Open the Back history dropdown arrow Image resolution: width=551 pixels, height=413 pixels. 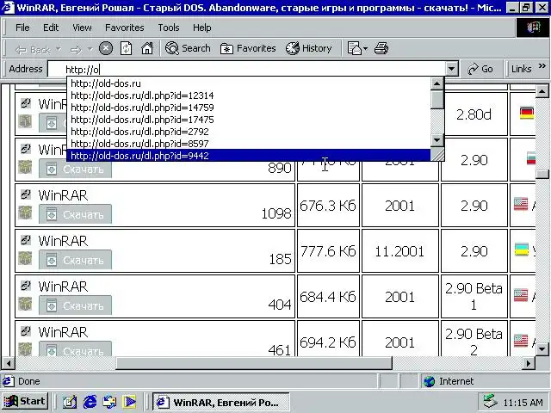click(59, 49)
